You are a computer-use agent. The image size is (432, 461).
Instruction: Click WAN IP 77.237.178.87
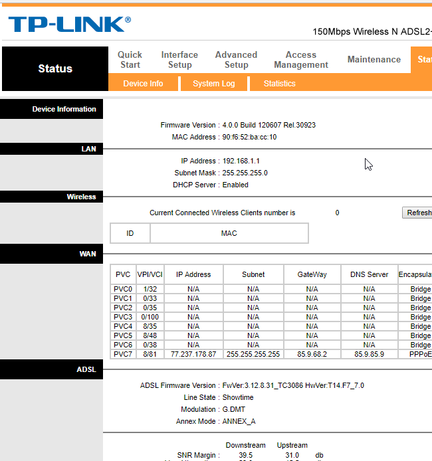pyautogui.click(x=193, y=354)
